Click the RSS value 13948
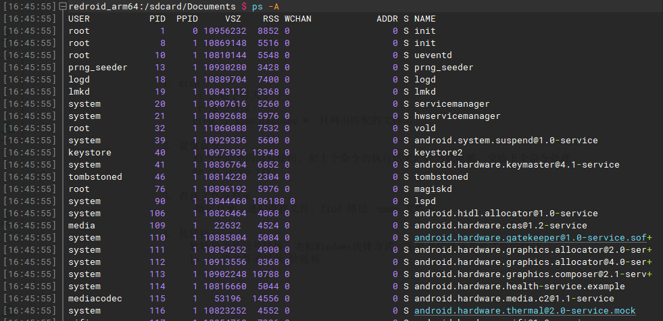663x321 pixels. (266, 153)
